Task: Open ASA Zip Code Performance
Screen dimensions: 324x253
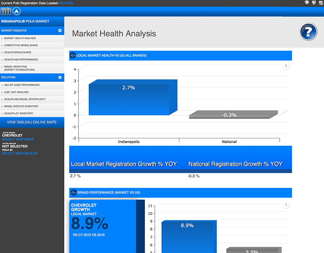Action: (32, 85)
